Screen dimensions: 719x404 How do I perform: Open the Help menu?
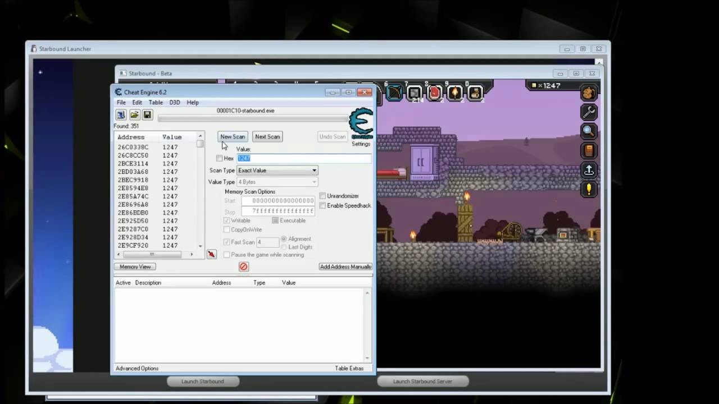point(193,103)
